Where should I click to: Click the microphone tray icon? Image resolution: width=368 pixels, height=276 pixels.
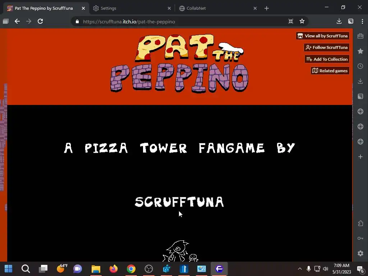309,269
